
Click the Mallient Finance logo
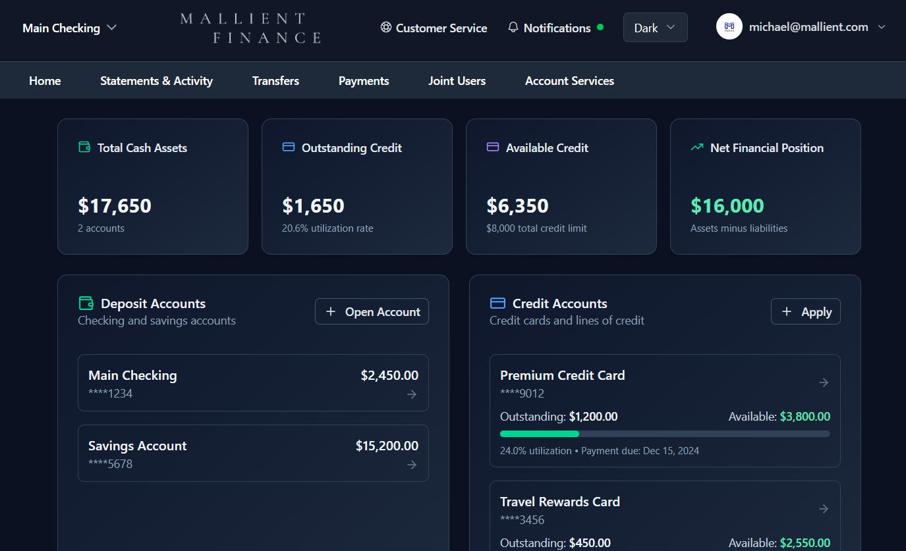coord(251,28)
